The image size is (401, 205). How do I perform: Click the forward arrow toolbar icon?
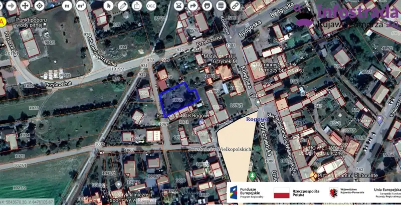(x=192, y=6)
